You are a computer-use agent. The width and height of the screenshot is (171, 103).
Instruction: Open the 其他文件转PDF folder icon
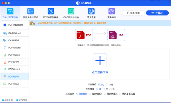(x=31, y=11)
